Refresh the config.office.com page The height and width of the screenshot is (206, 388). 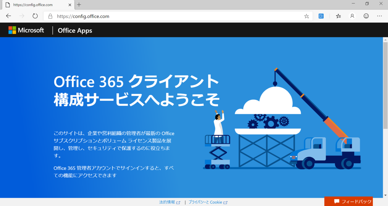click(x=35, y=16)
